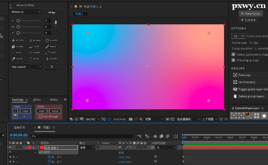
Task: Switch to the ButtCap tab
Action: (54, 100)
